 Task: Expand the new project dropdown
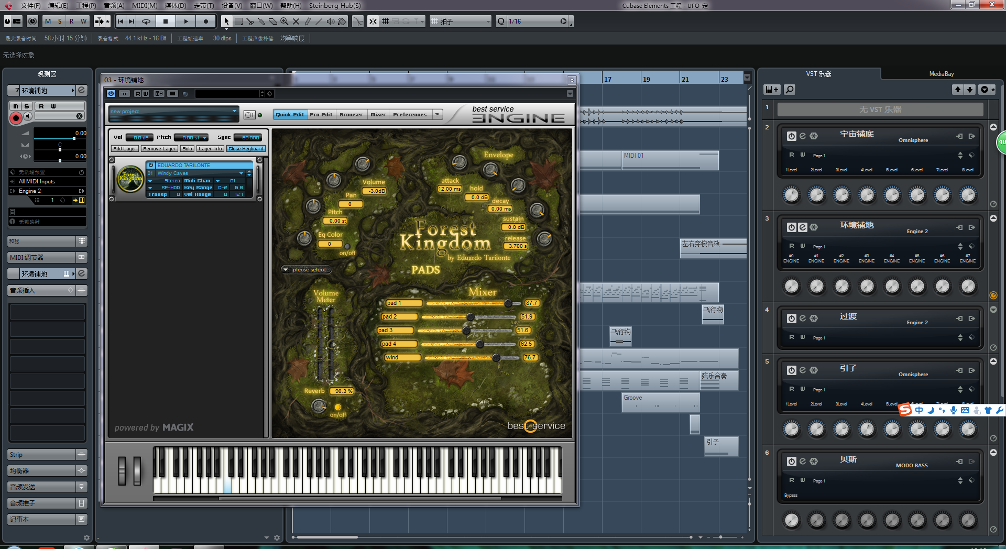coord(234,111)
